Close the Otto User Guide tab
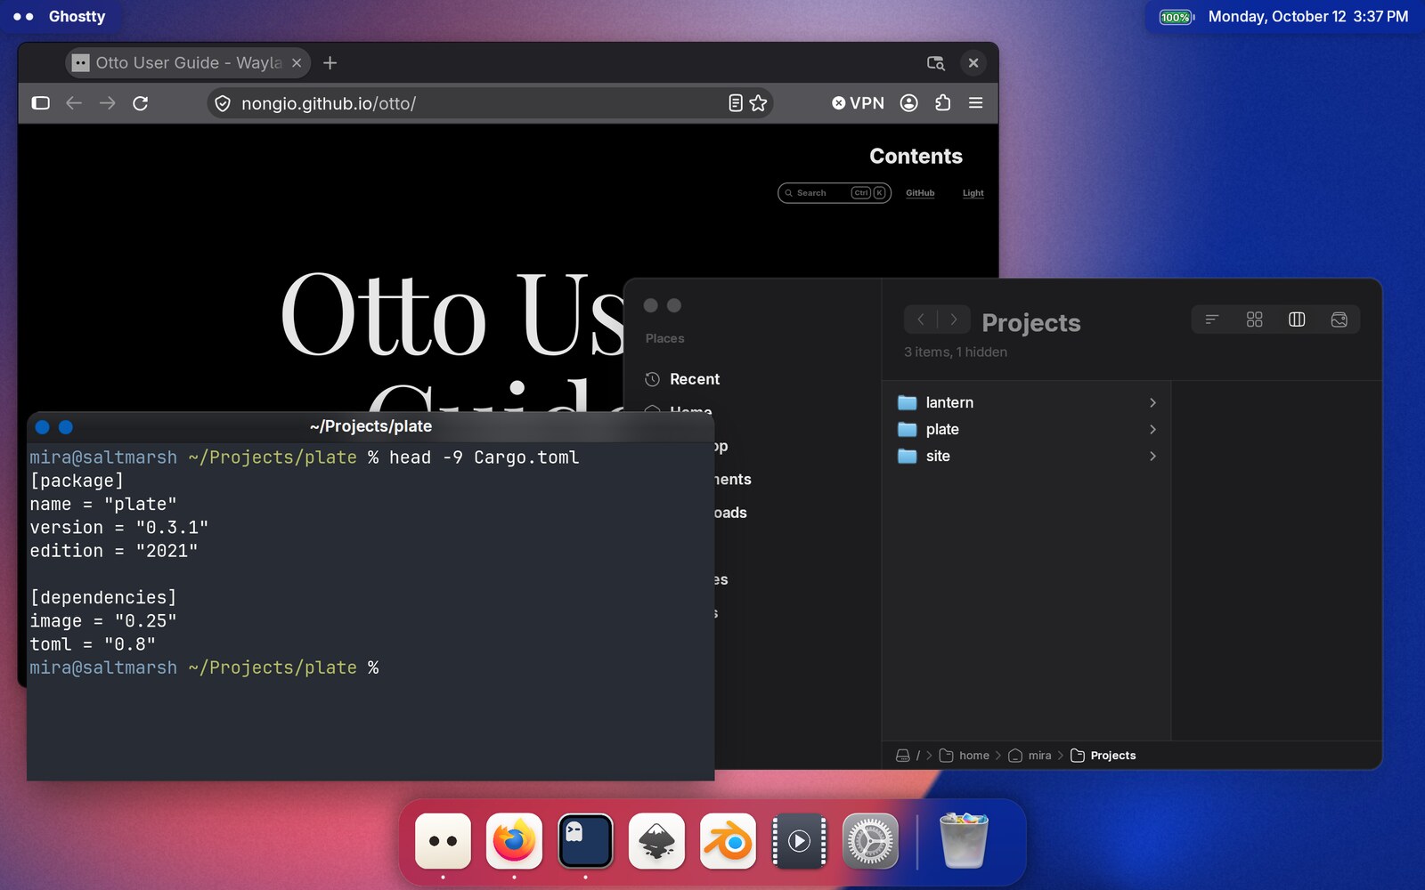Viewport: 1425px width, 890px height. [x=297, y=63]
